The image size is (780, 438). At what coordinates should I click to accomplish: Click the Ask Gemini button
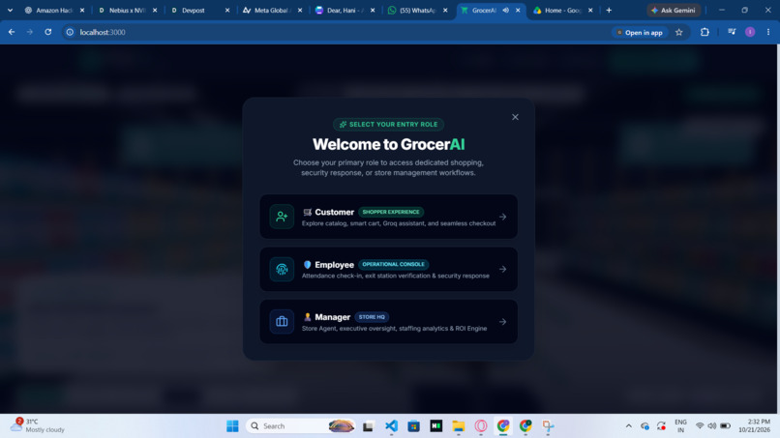point(674,10)
